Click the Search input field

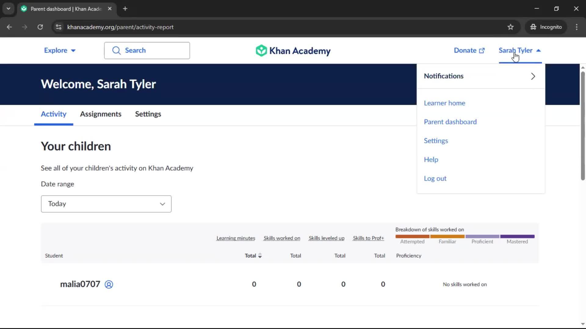pos(147,51)
